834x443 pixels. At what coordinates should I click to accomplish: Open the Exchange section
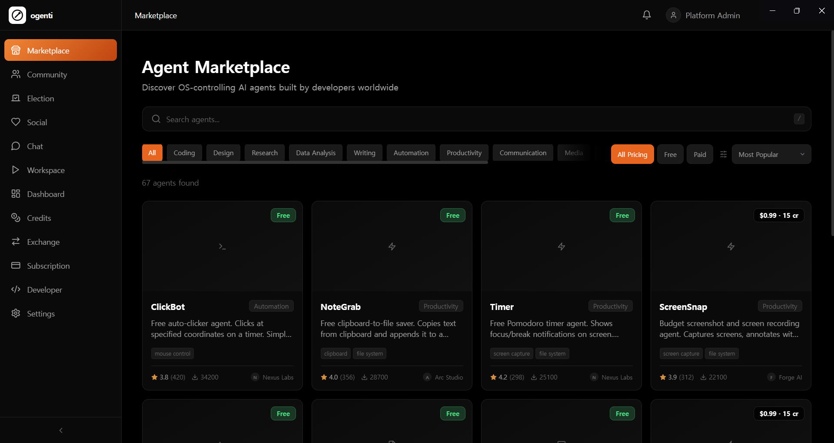tap(43, 242)
